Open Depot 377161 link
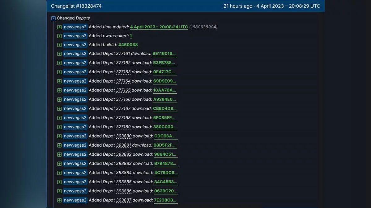 [x=123, y=54]
